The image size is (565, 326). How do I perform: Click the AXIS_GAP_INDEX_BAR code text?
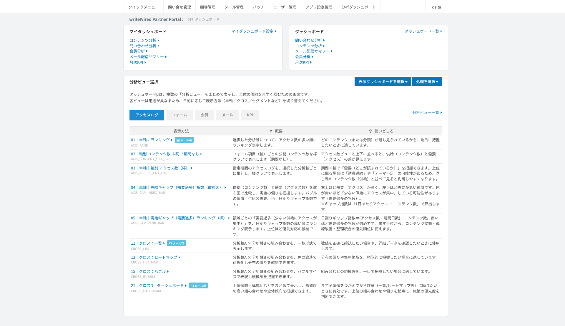point(148,193)
